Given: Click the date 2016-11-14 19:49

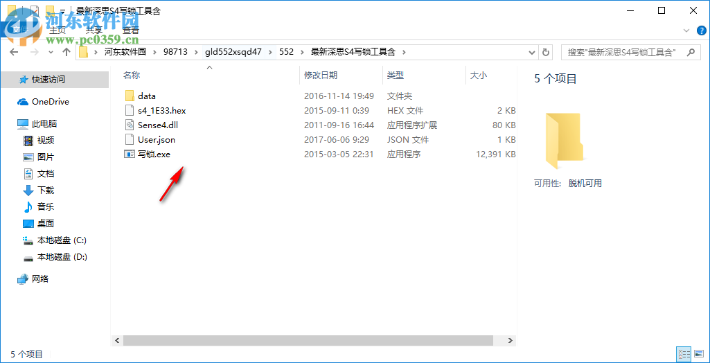Looking at the screenshot, I should [339, 96].
